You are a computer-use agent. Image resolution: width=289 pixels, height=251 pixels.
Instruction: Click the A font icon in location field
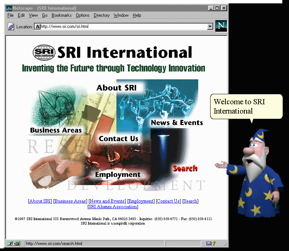[38, 26]
